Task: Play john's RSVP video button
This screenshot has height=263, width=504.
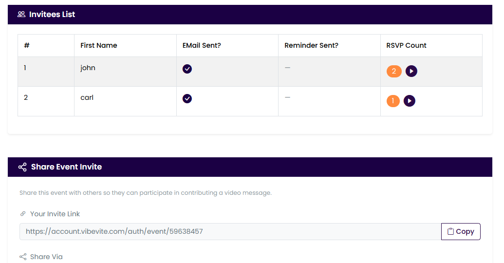Action: 411,71
